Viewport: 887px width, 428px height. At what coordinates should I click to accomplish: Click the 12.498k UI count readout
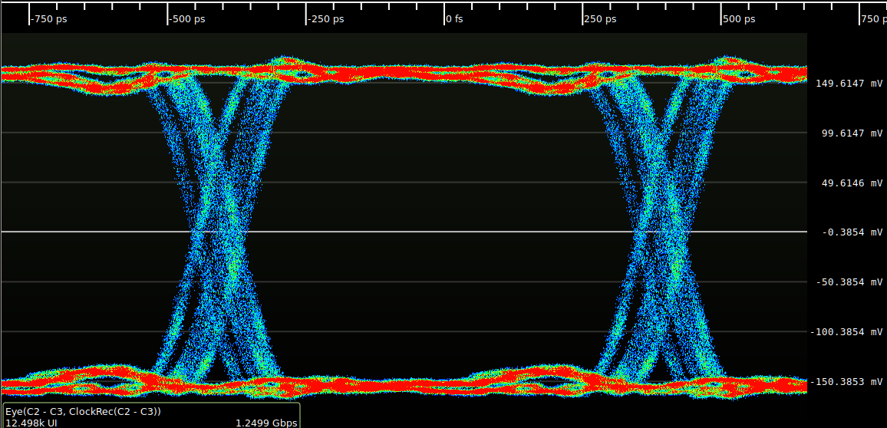(x=31, y=423)
